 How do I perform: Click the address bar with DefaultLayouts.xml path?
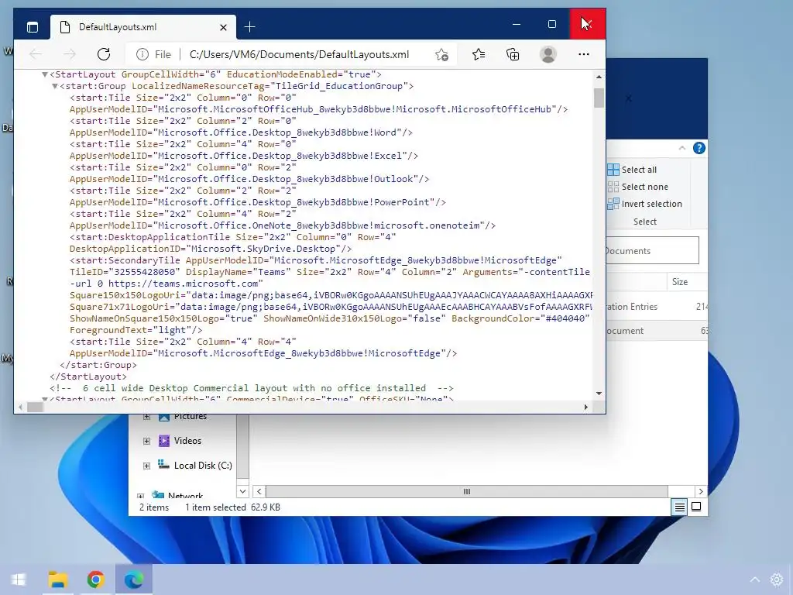(300, 54)
